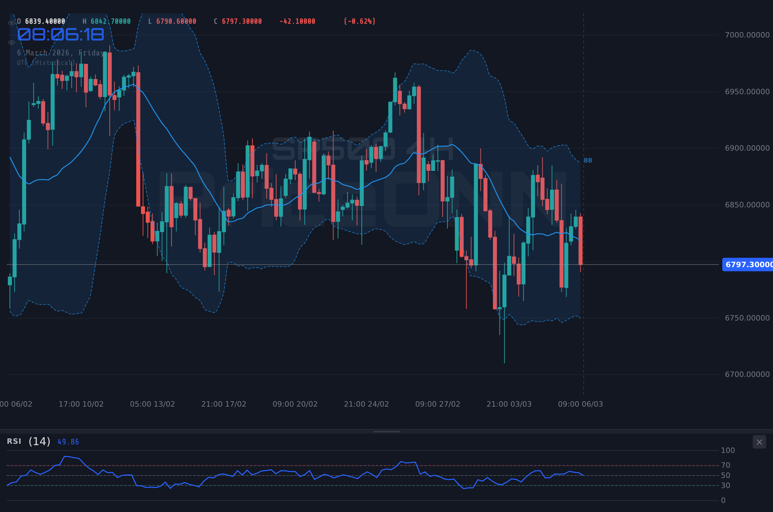Click the 17:00 10/02 time axis label
Viewport: 773px width, 512px height.
(81, 404)
